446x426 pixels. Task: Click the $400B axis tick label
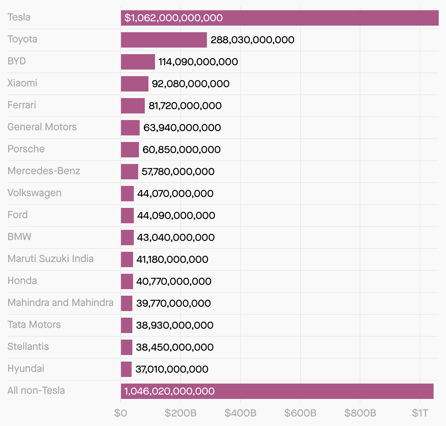(x=240, y=413)
